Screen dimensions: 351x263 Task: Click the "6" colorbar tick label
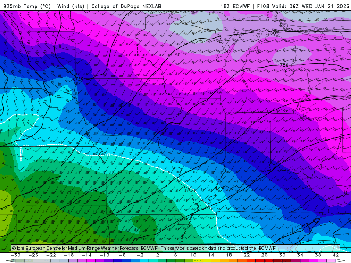click(175, 255)
